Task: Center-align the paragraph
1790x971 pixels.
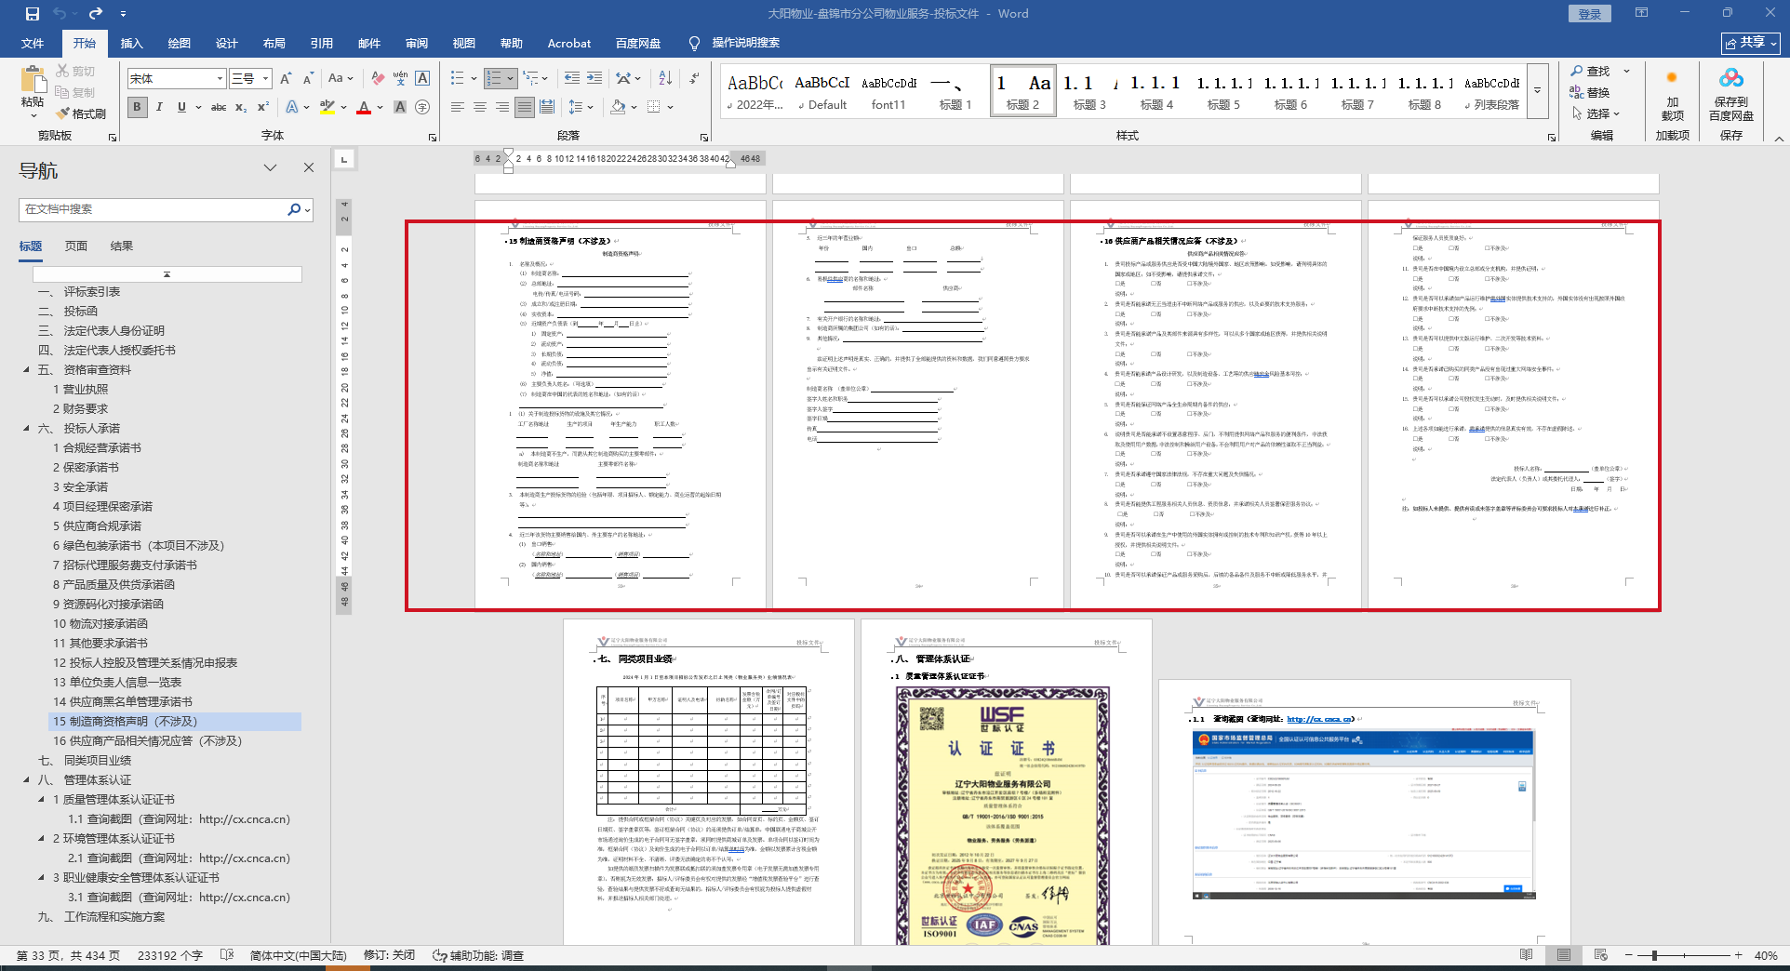Action: pos(480,107)
